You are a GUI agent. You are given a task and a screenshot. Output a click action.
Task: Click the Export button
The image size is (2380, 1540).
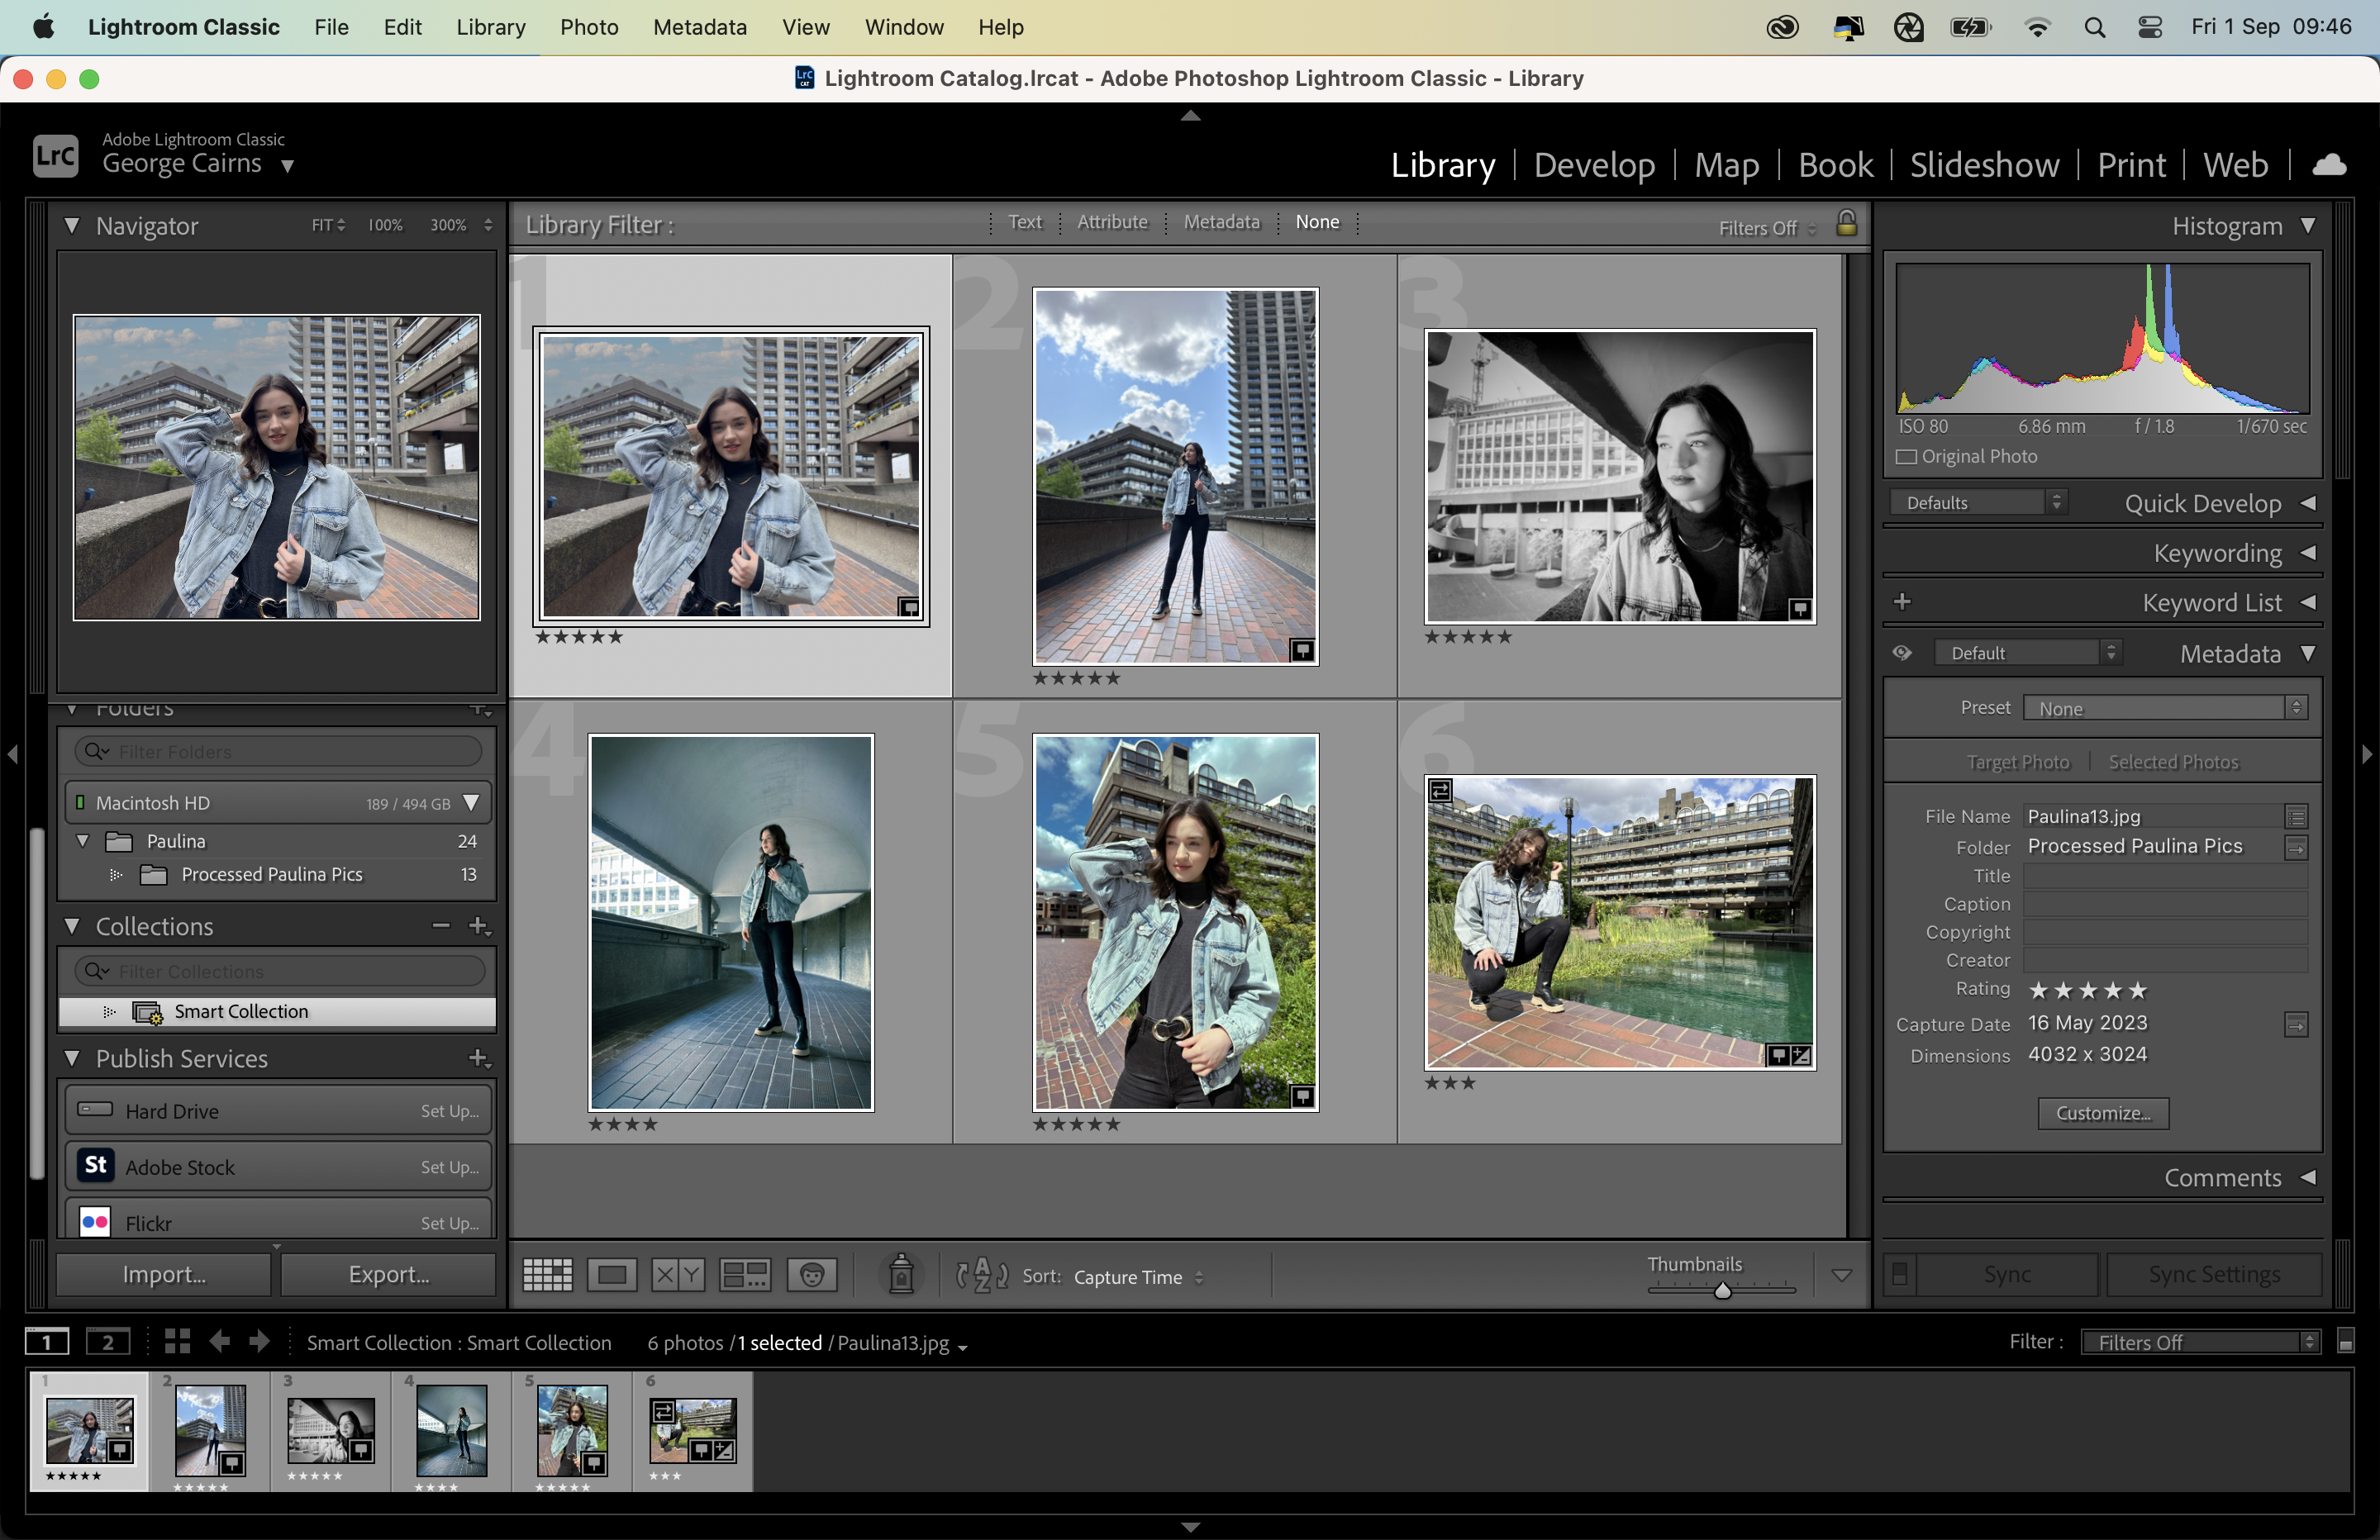[388, 1275]
